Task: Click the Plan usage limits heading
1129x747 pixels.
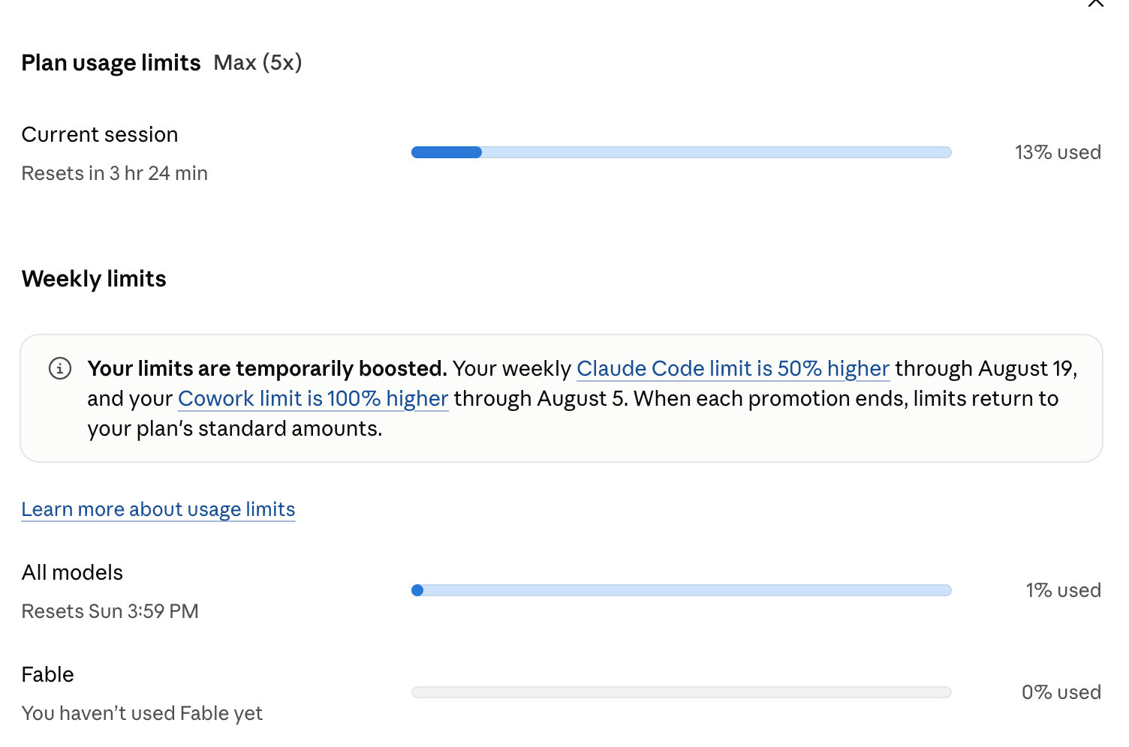Action: coord(111,63)
